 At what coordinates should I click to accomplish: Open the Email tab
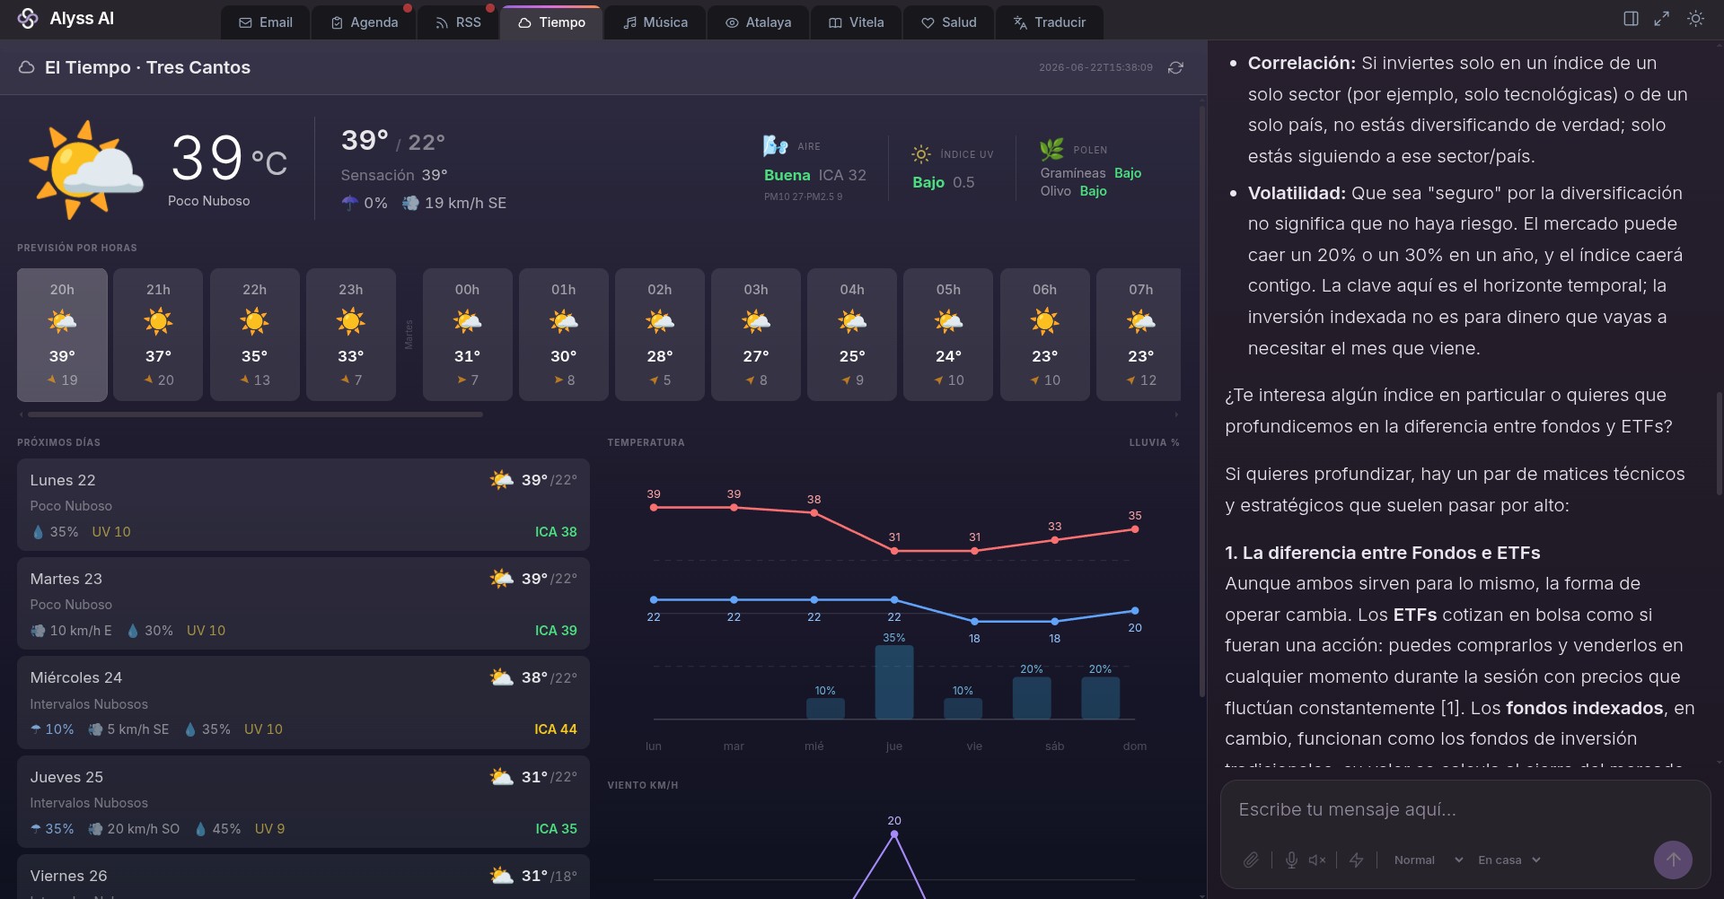266,22
